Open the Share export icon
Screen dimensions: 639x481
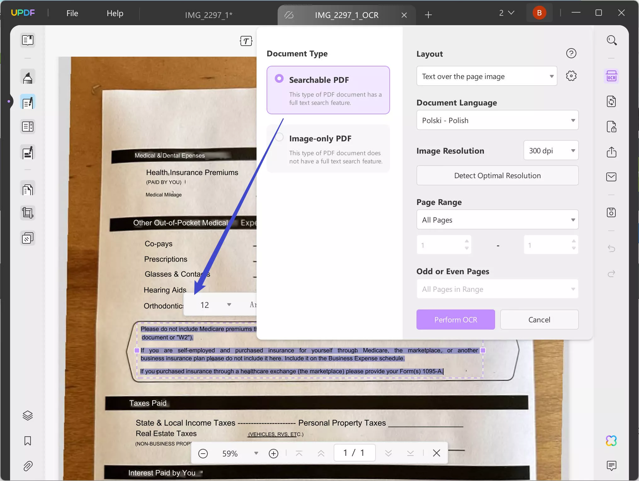(612, 152)
